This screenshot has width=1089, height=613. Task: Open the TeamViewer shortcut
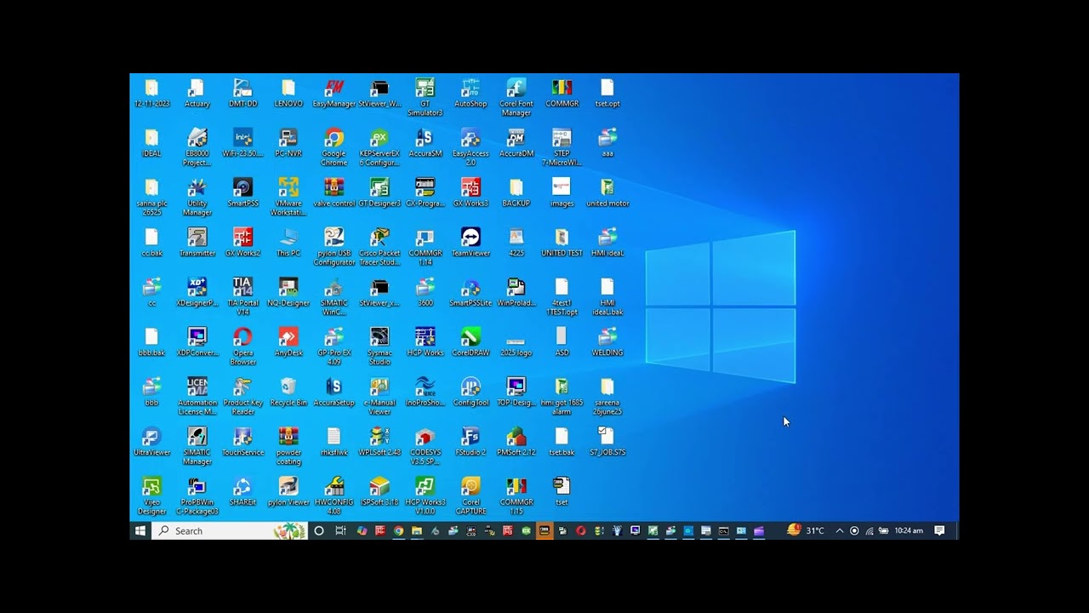470,242
